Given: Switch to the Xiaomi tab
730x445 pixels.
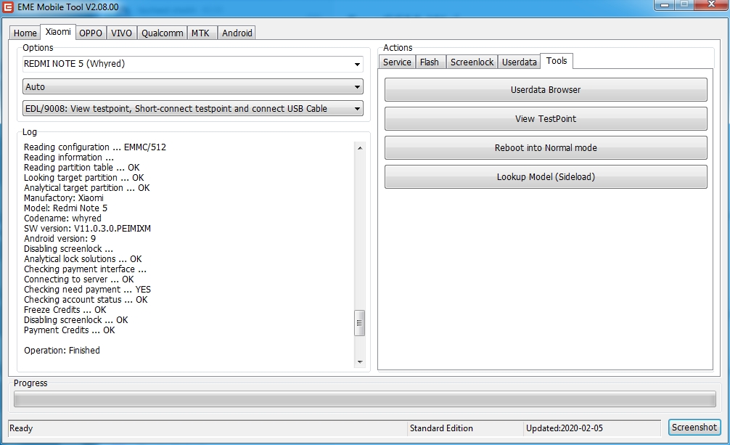Looking at the screenshot, I should (58, 32).
